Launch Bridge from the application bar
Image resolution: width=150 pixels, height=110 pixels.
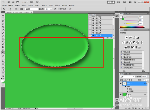[x=9, y=2]
